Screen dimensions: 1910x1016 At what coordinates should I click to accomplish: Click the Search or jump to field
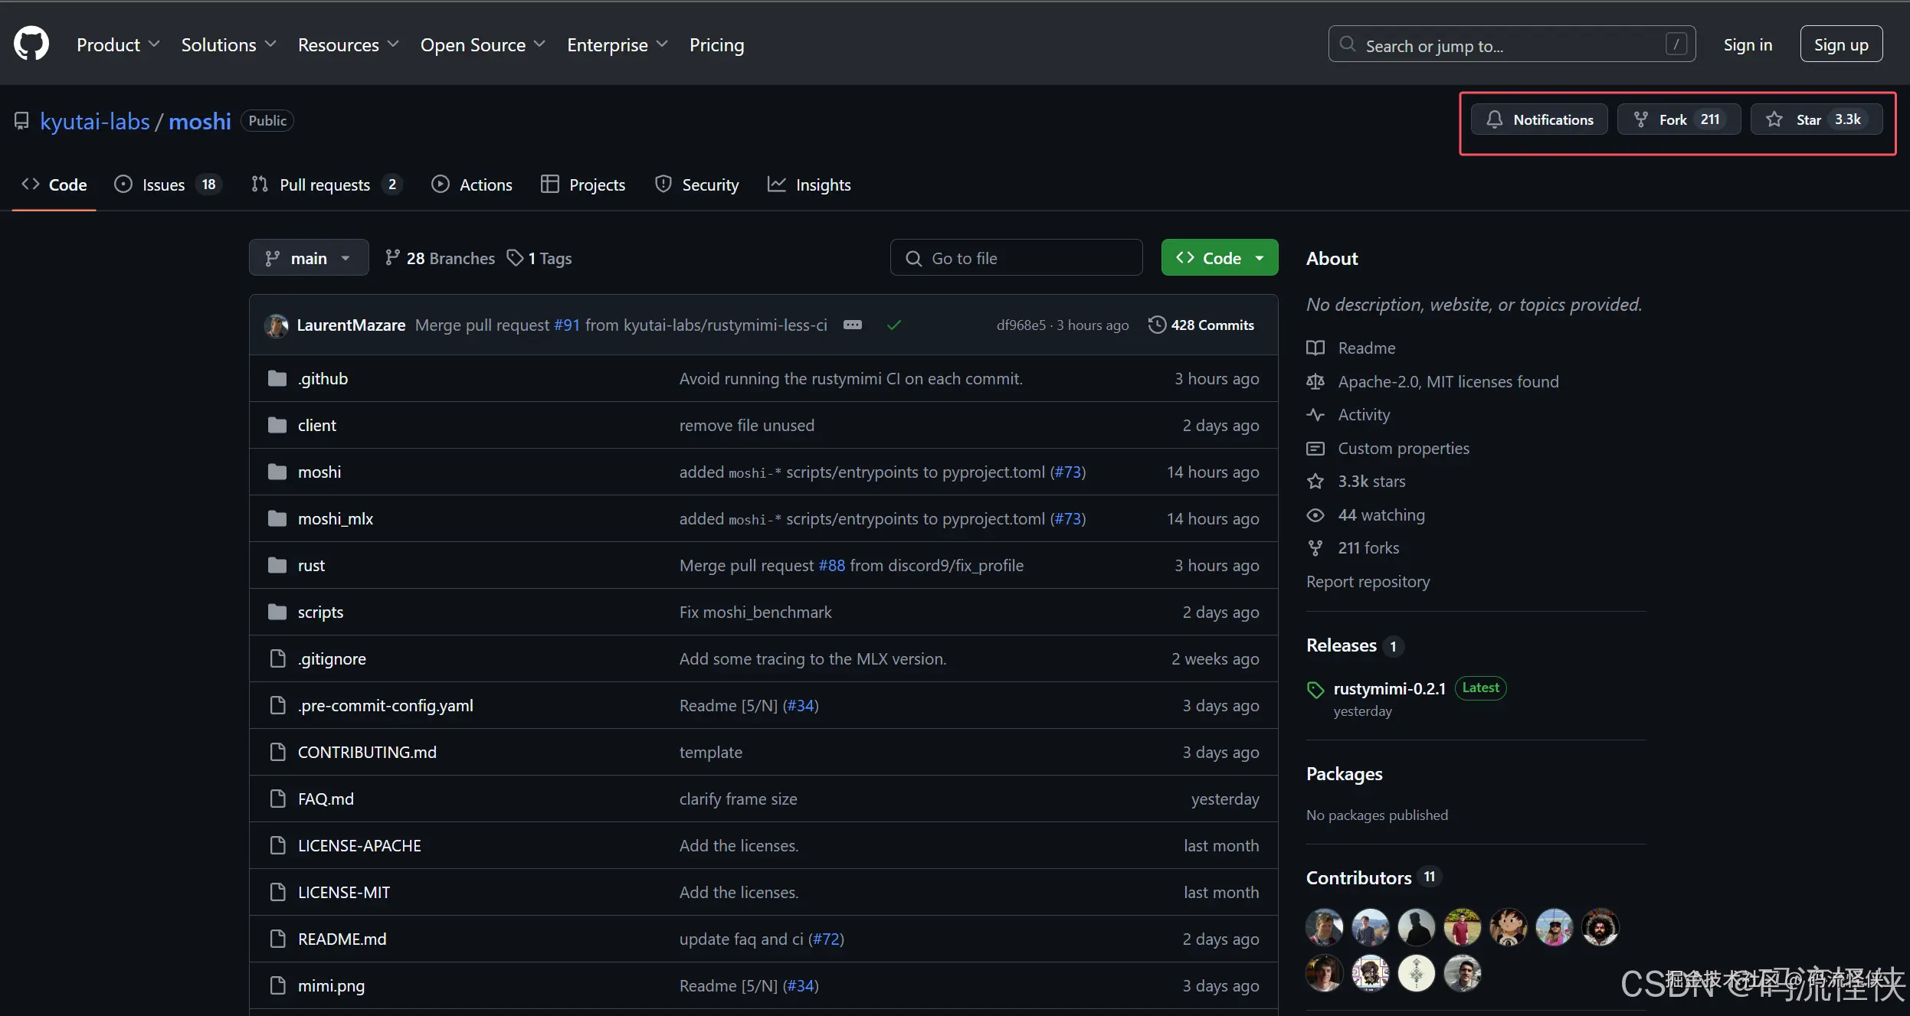(1512, 44)
